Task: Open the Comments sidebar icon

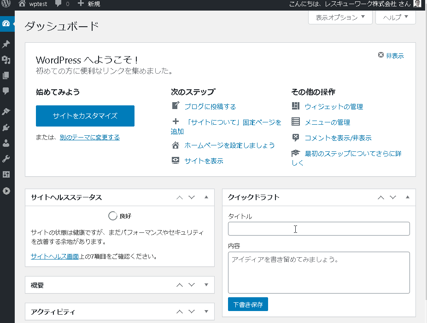Action: point(6,91)
